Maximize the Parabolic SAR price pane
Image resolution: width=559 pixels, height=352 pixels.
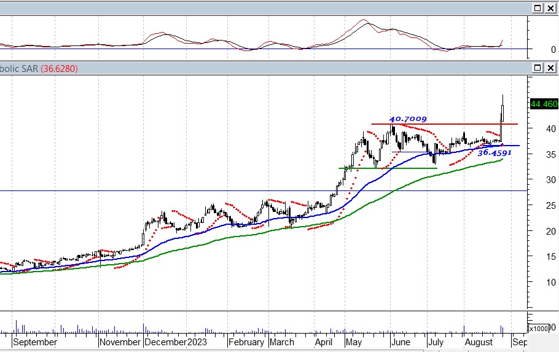(x=537, y=68)
